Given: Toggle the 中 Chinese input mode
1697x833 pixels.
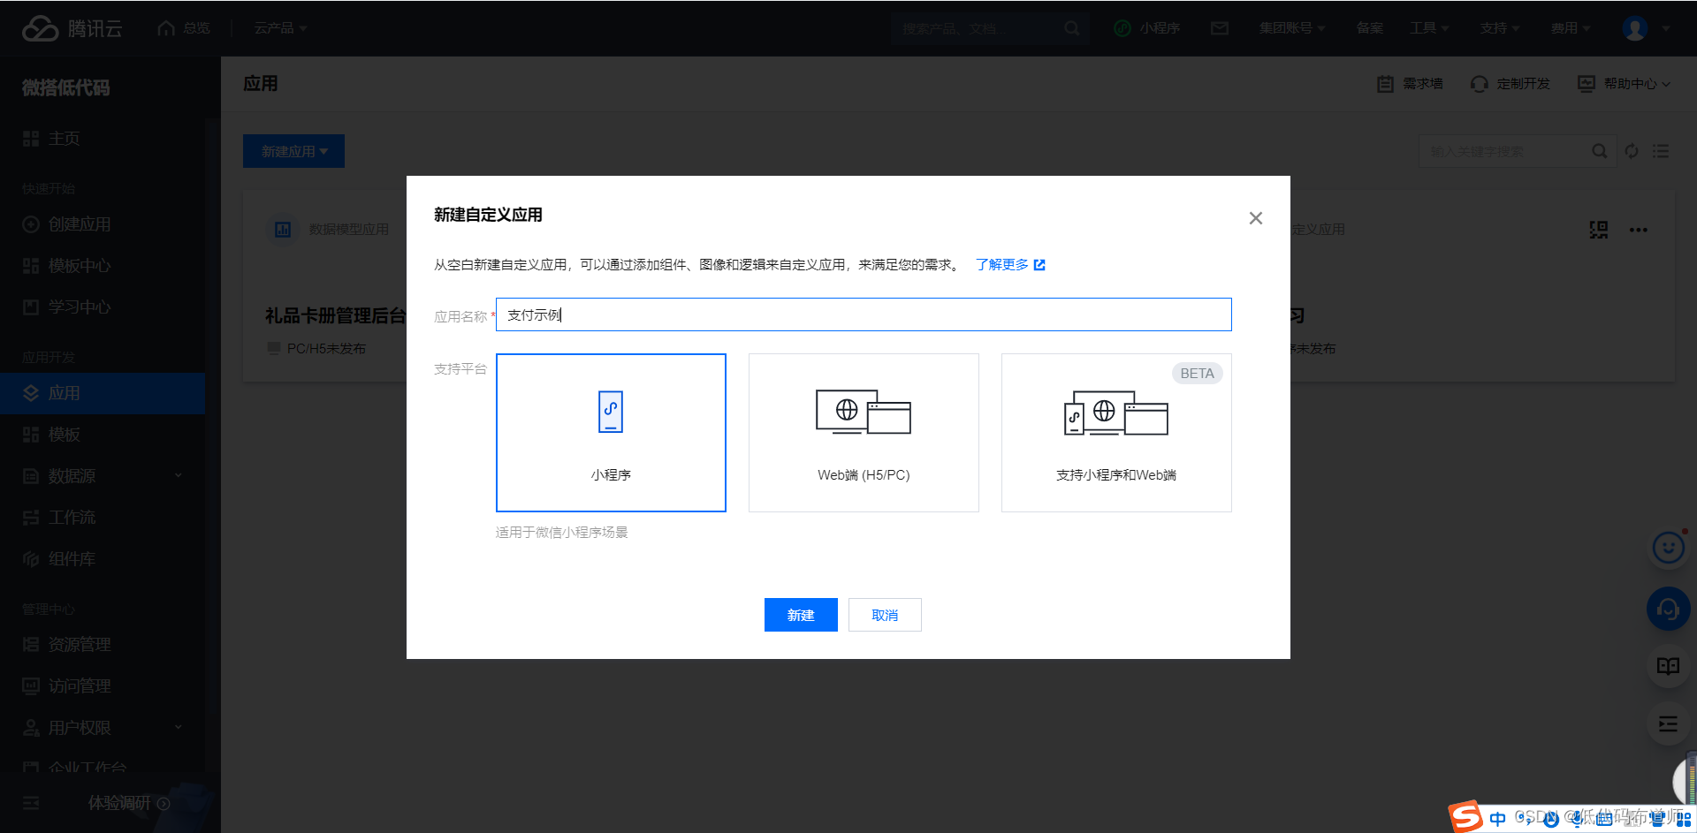Looking at the screenshot, I should [x=1497, y=819].
